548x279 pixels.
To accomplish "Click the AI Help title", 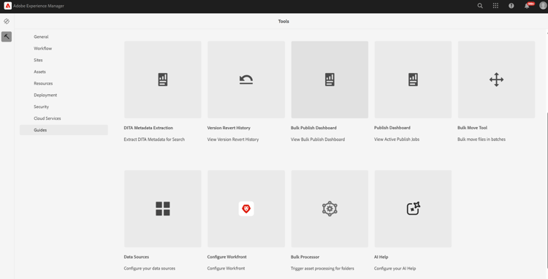I will coord(381,256).
